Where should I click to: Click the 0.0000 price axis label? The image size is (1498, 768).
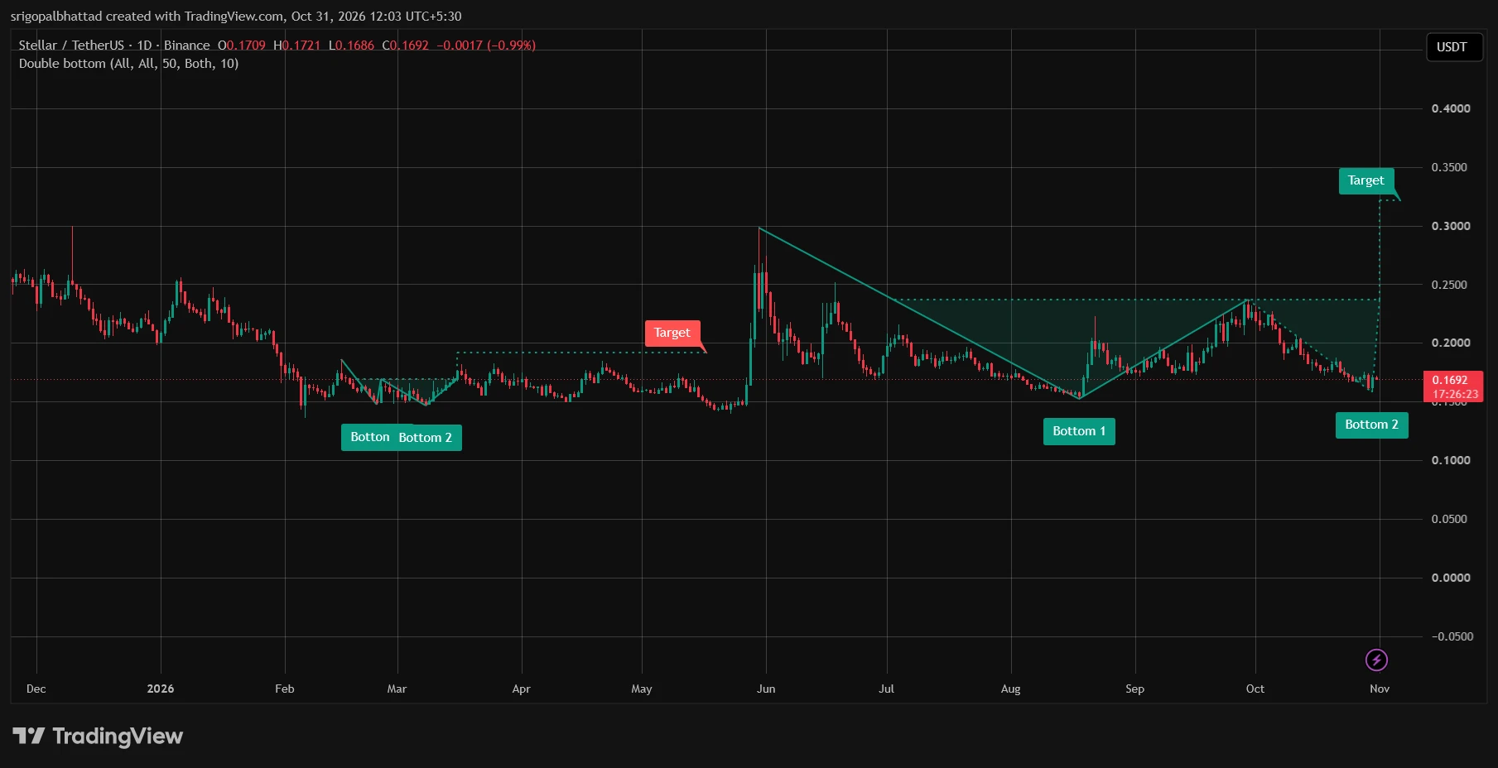(x=1451, y=578)
